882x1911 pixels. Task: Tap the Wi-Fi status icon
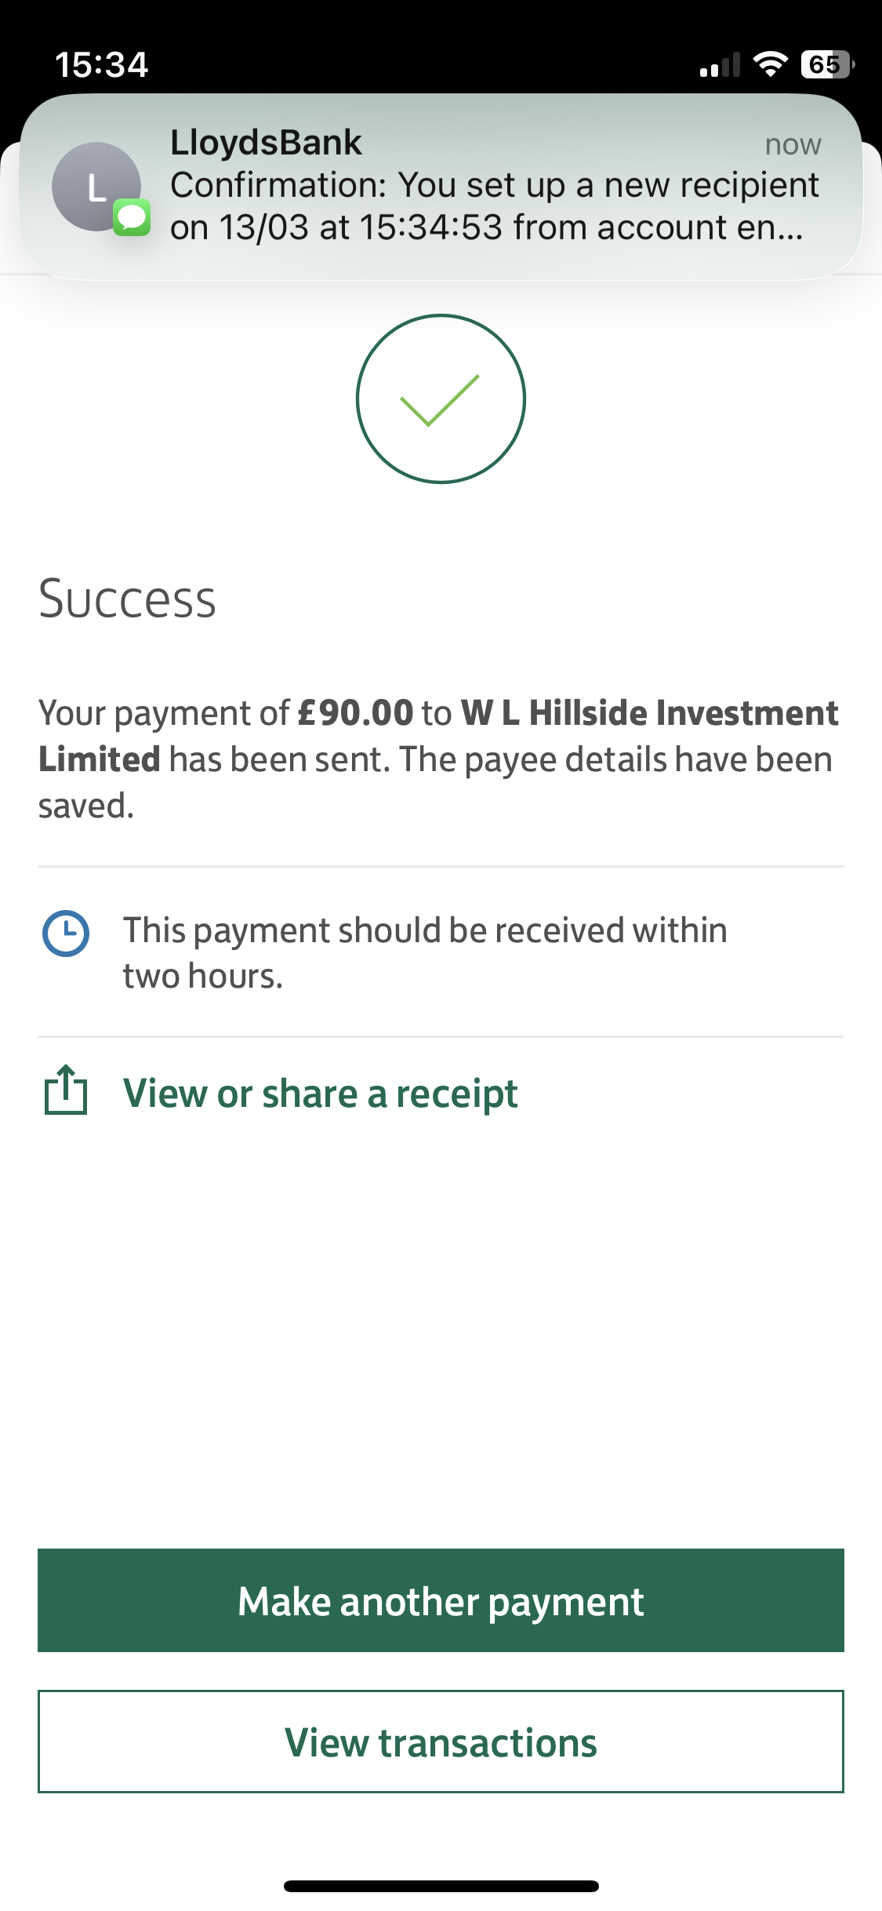pyautogui.click(x=770, y=64)
